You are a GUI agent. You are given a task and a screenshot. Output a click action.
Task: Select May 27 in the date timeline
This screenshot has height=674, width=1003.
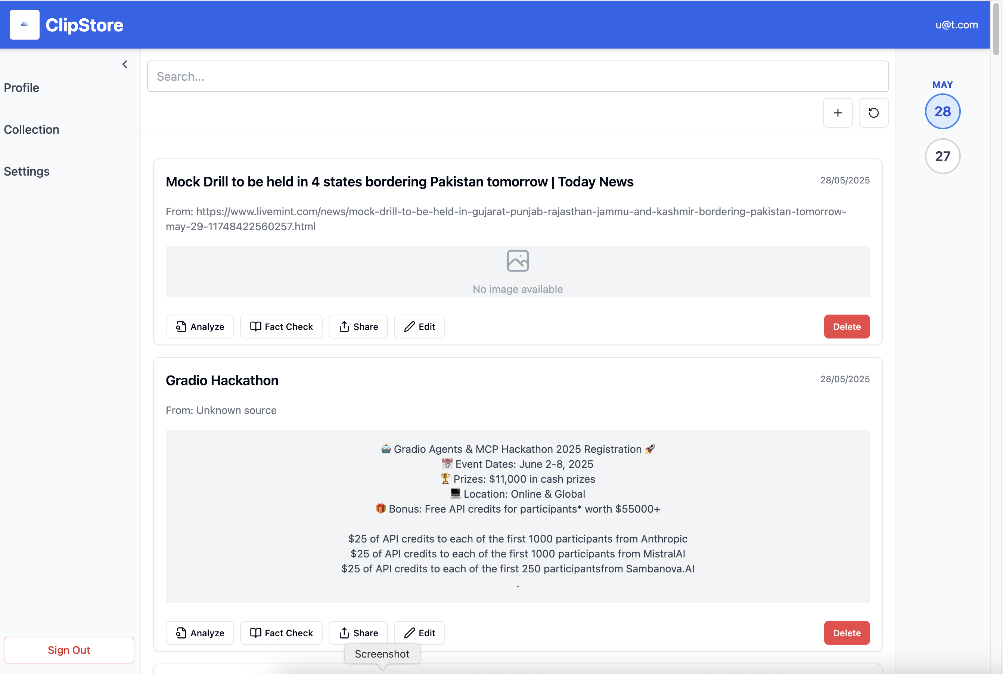pyautogui.click(x=942, y=156)
